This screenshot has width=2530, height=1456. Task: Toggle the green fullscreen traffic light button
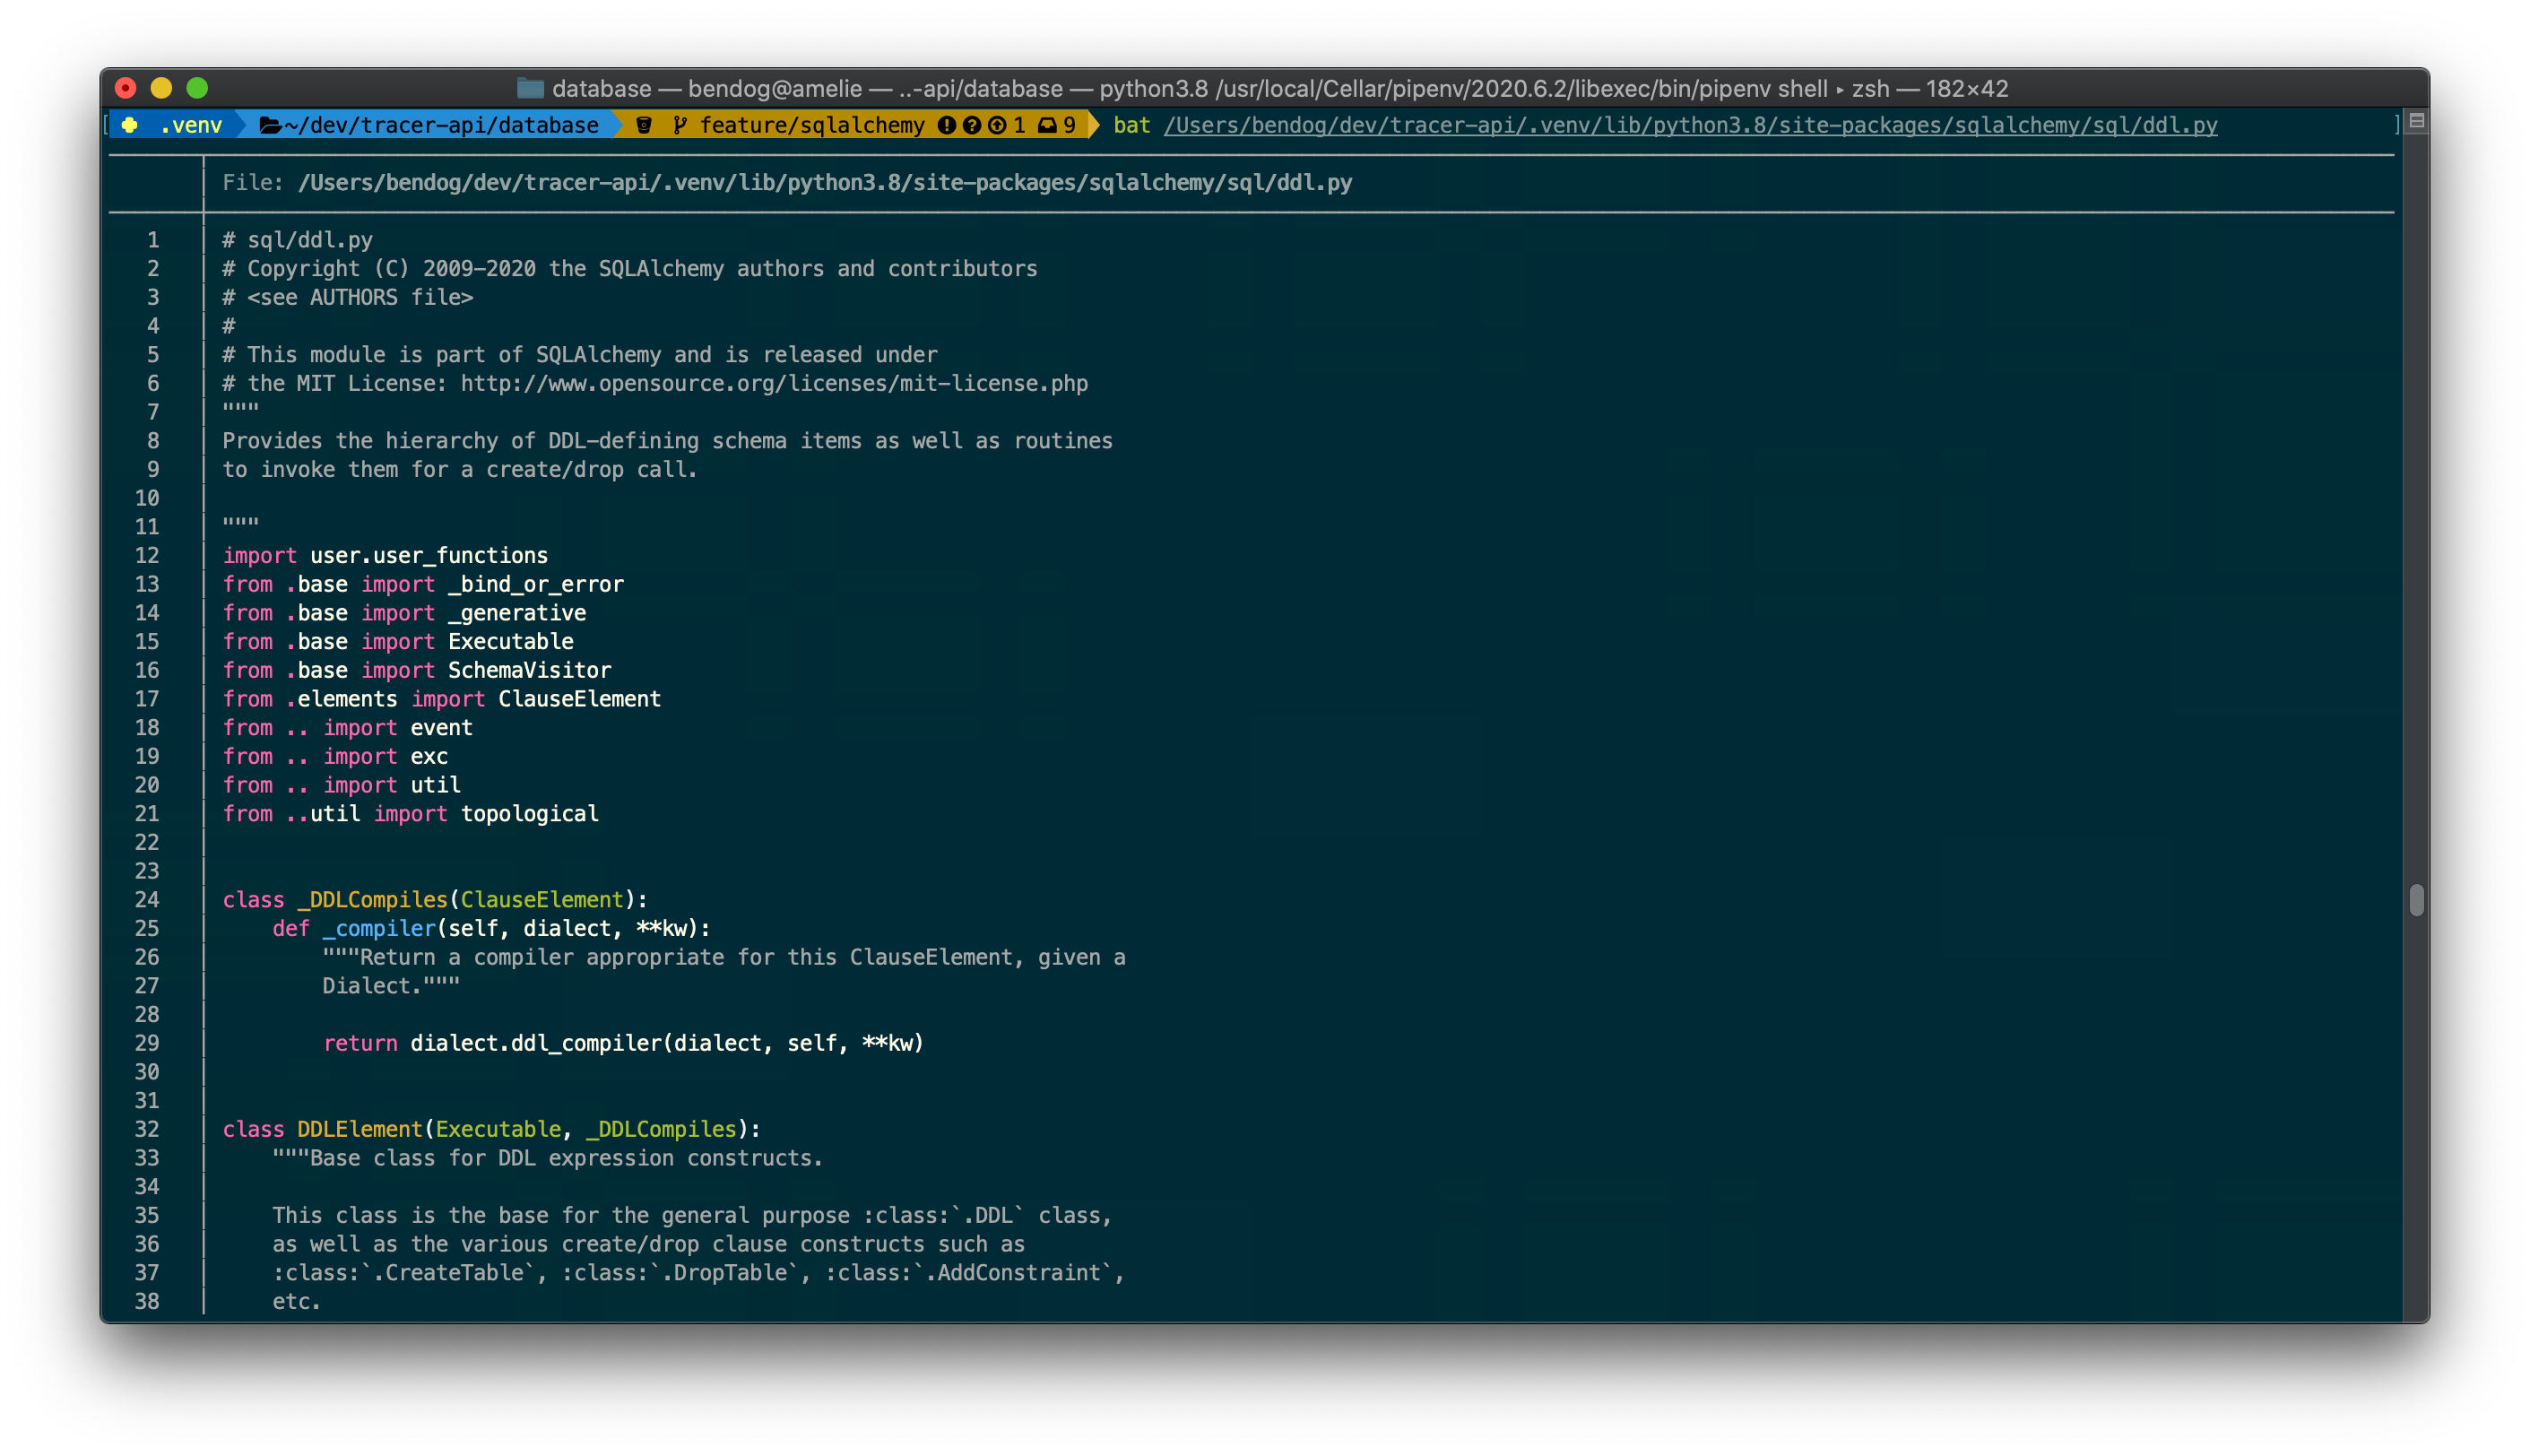point(200,88)
